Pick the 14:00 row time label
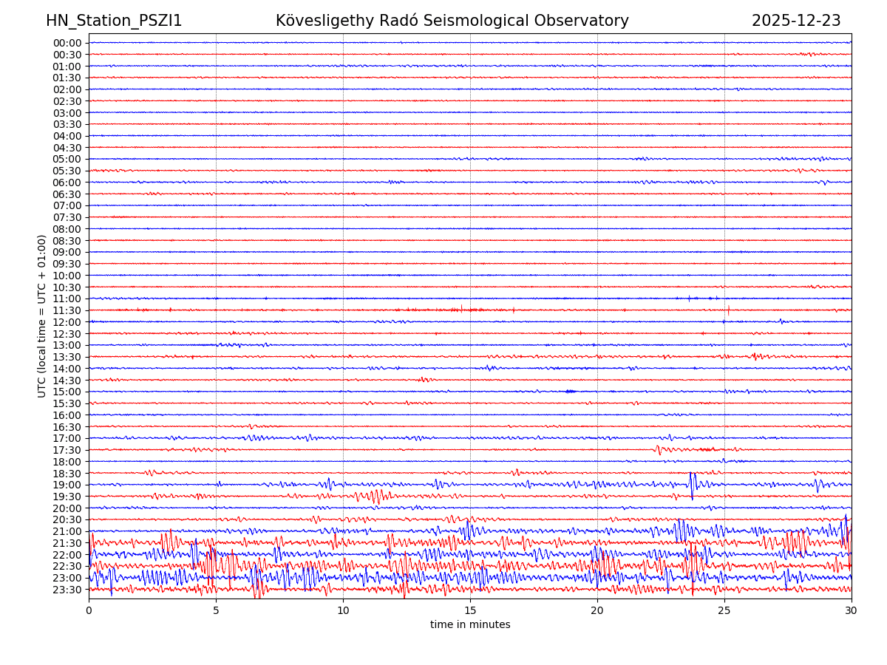The image size is (887, 665). point(67,369)
